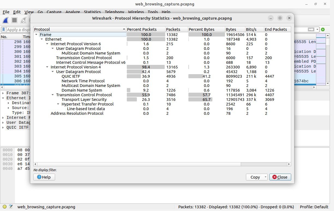
Task: Open Copy button dropdown arrow
Action: pos(265,177)
